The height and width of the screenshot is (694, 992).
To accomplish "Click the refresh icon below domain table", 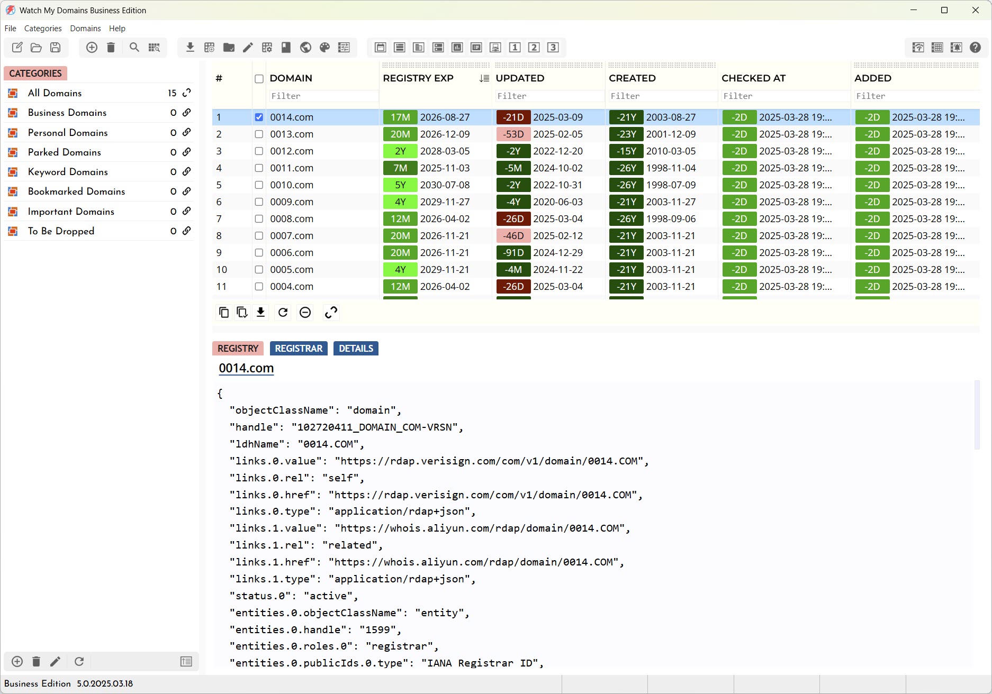I will [283, 313].
